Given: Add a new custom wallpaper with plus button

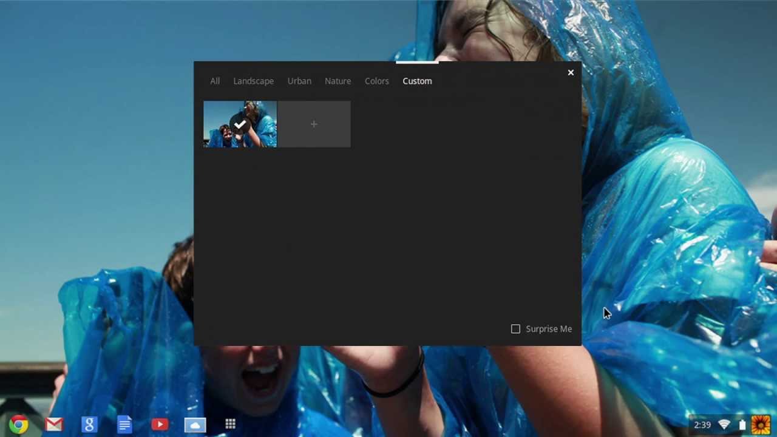Looking at the screenshot, I should pos(314,124).
